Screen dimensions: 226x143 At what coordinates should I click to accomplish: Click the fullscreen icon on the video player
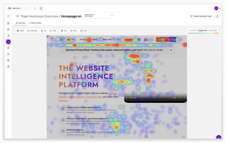click(179, 98)
